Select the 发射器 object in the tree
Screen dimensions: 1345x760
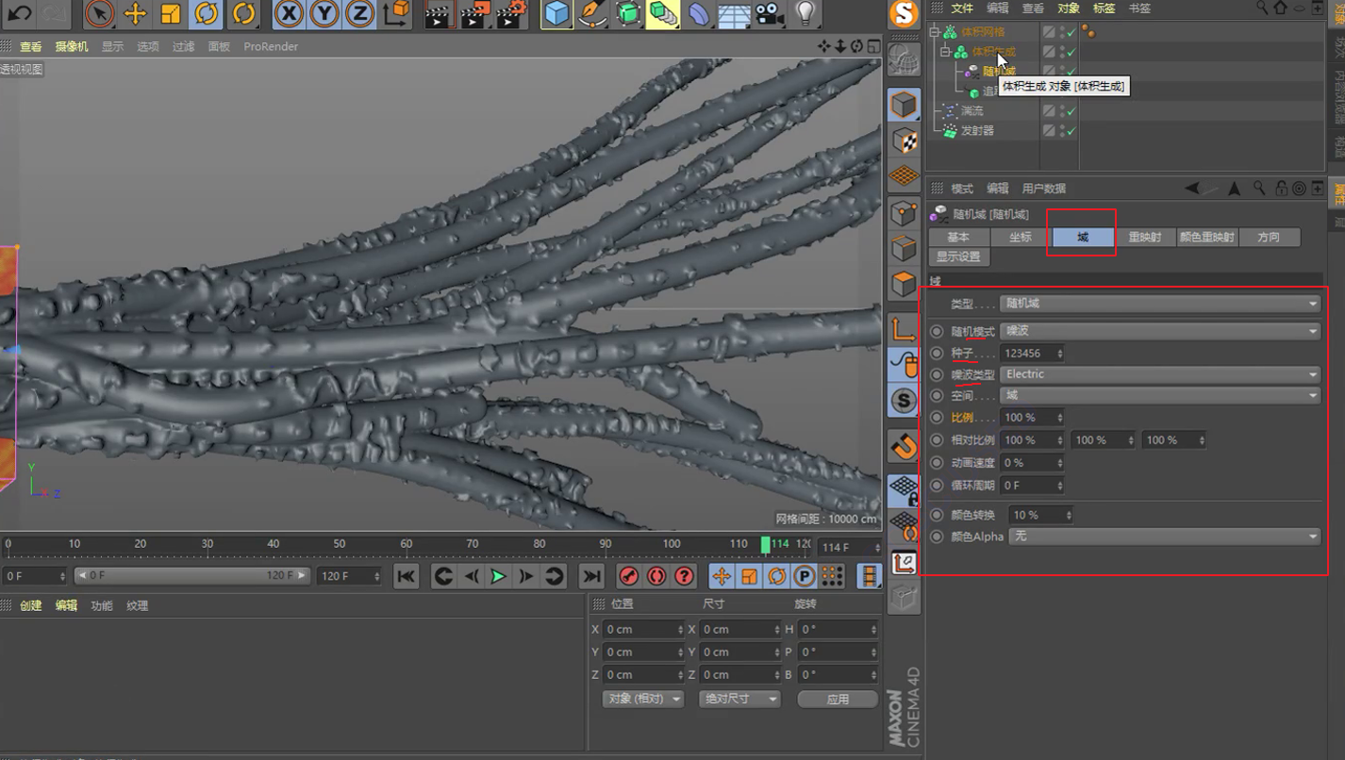coord(977,131)
